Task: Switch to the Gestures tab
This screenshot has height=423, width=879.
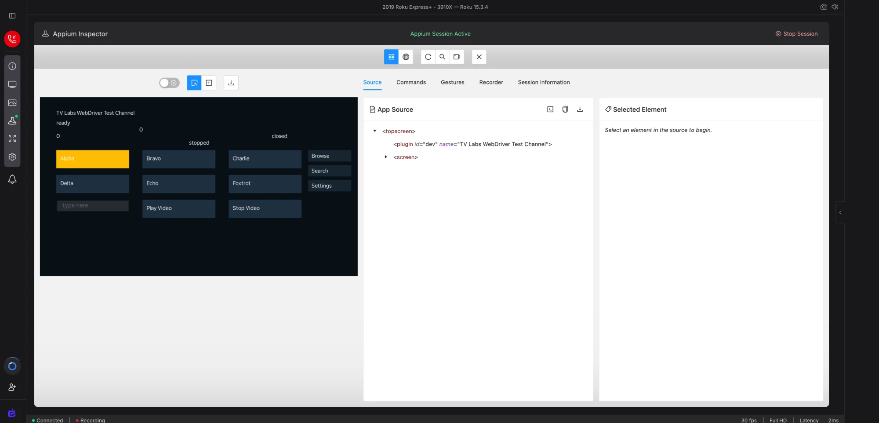Action: pos(453,82)
